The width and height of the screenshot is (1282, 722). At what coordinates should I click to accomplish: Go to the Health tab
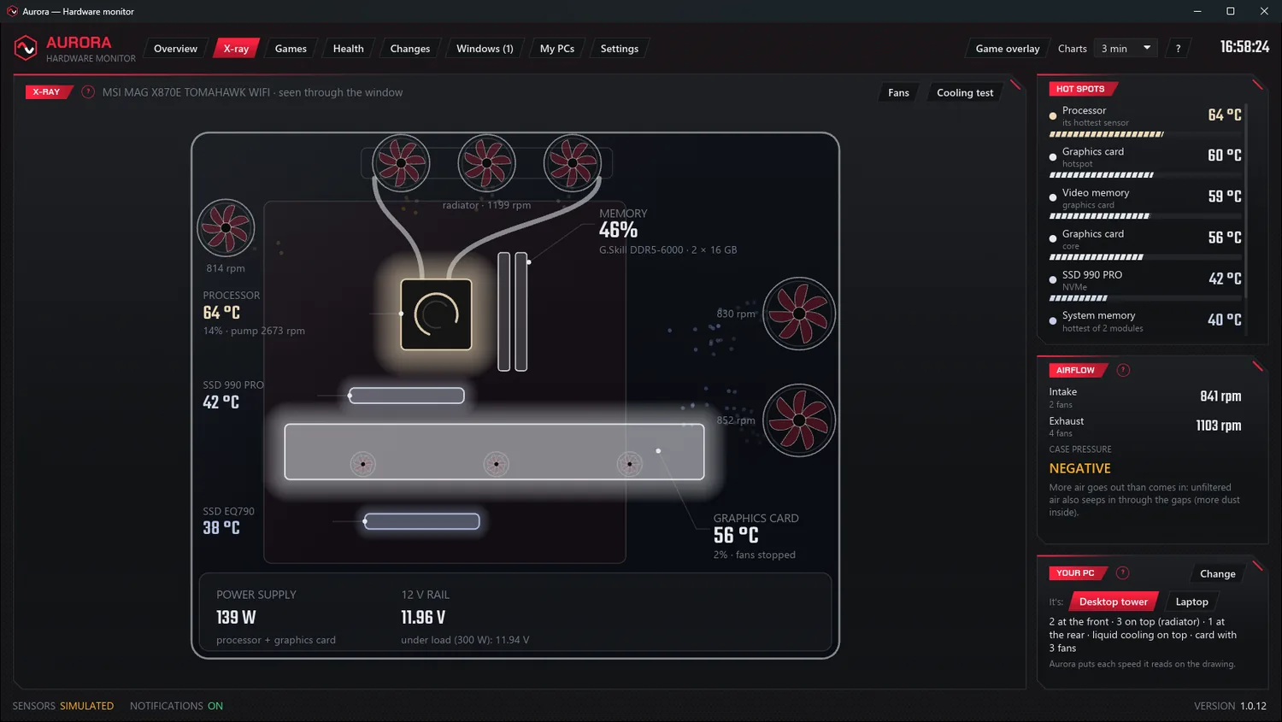pyautogui.click(x=348, y=49)
